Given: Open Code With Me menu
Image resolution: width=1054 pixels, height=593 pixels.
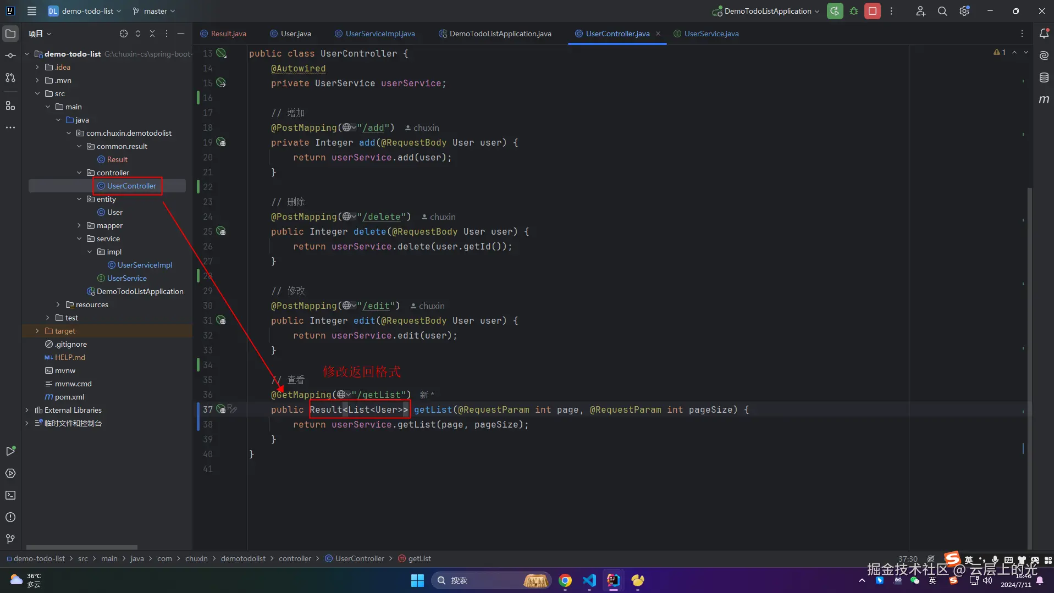Looking at the screenshot, I should pos(920,11).
